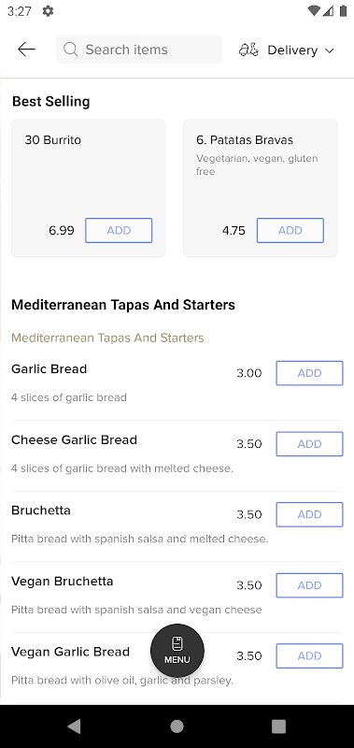Image resolution: width=354 pixels, height=748 pixels.
Task: Tap the Android recent apps square
Action: [x=278, y=726]
